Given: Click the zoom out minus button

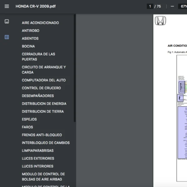Looking at the screenshot, I should (x=172, y=6).
